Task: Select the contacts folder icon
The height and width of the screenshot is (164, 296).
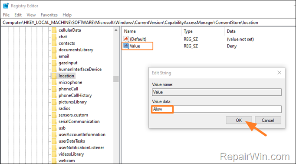Action: click(x=54, y=44)
